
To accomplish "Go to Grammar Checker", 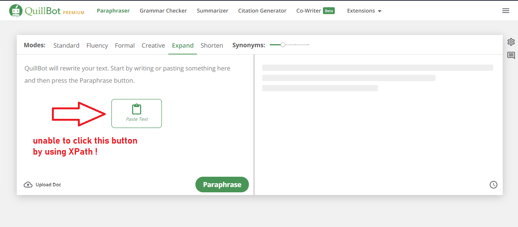I will click(163, 11).
